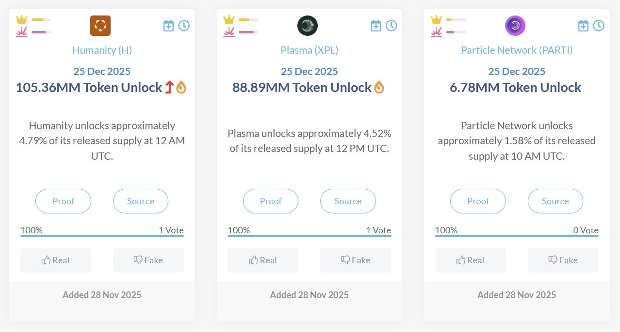Open Source for Particle Network unlock
Screen dimensions: 620x332
click(x=555, y=201)
